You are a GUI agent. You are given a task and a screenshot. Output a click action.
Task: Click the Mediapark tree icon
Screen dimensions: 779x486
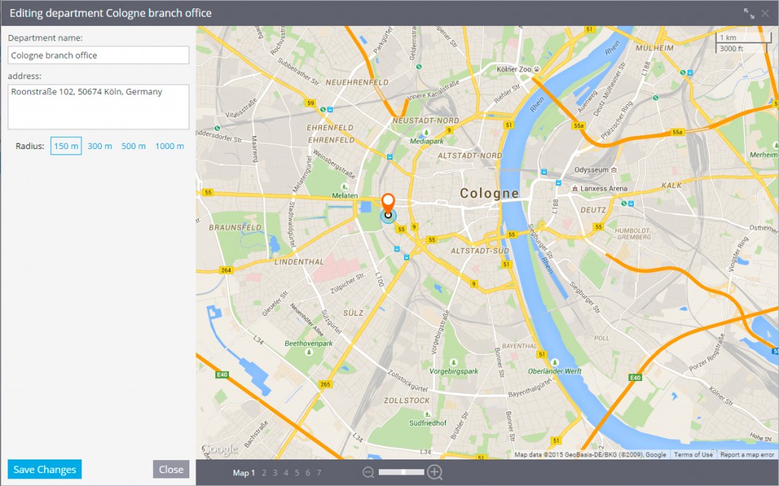coord(426,132)
